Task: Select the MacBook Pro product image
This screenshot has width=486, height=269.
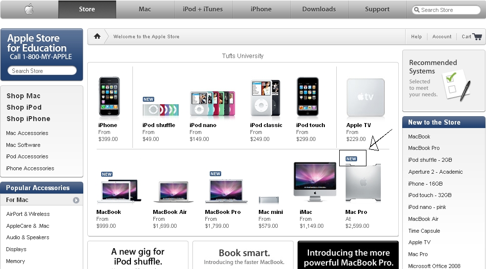Action: click(x=226, y=191)
